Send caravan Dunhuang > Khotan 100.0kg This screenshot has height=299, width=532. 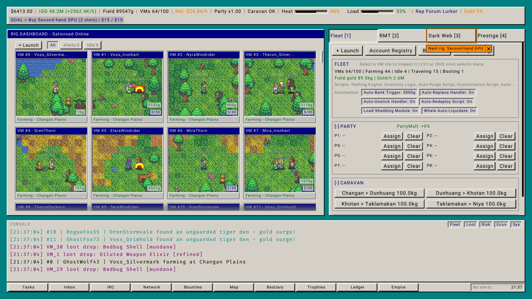tap(471, 193)
